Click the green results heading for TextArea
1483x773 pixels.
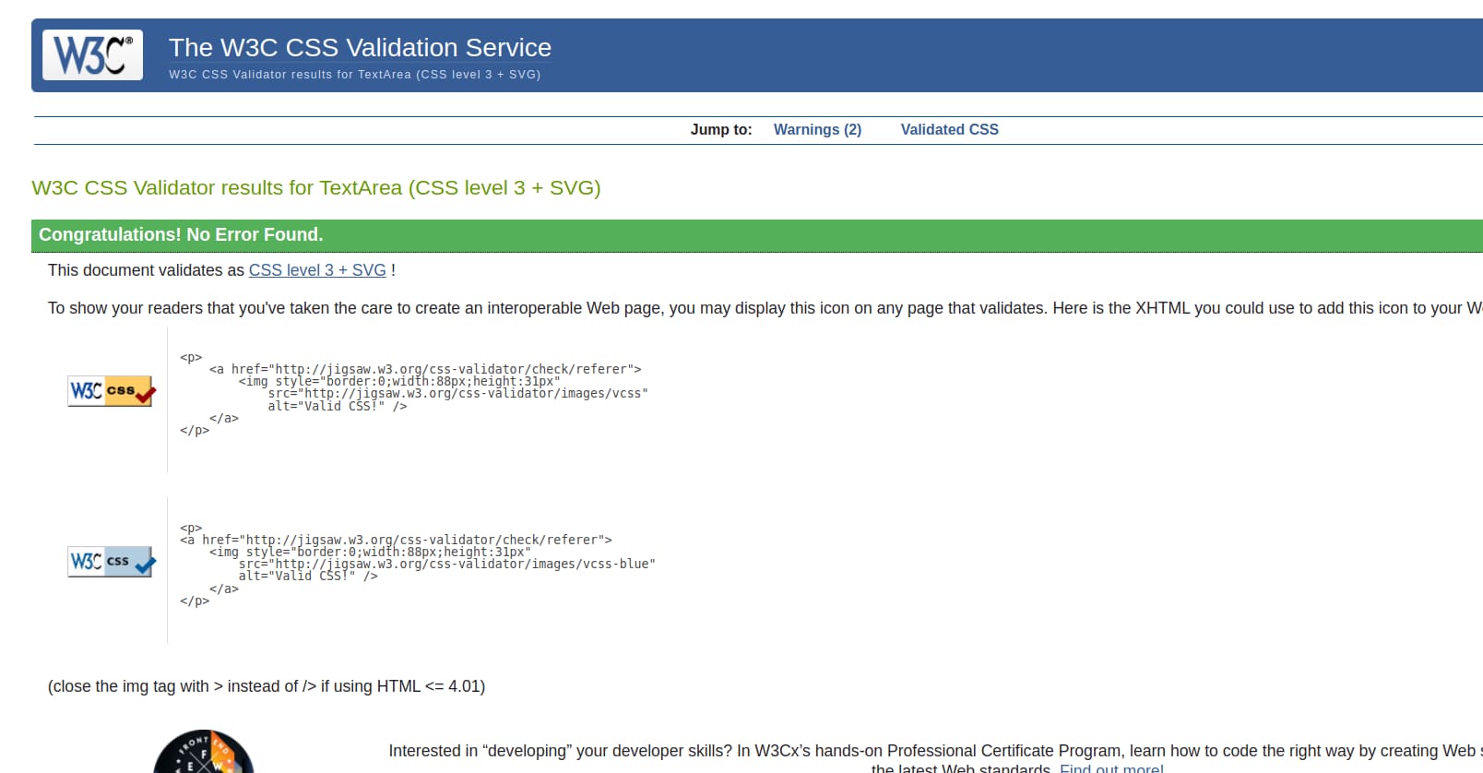pos(316,188)
